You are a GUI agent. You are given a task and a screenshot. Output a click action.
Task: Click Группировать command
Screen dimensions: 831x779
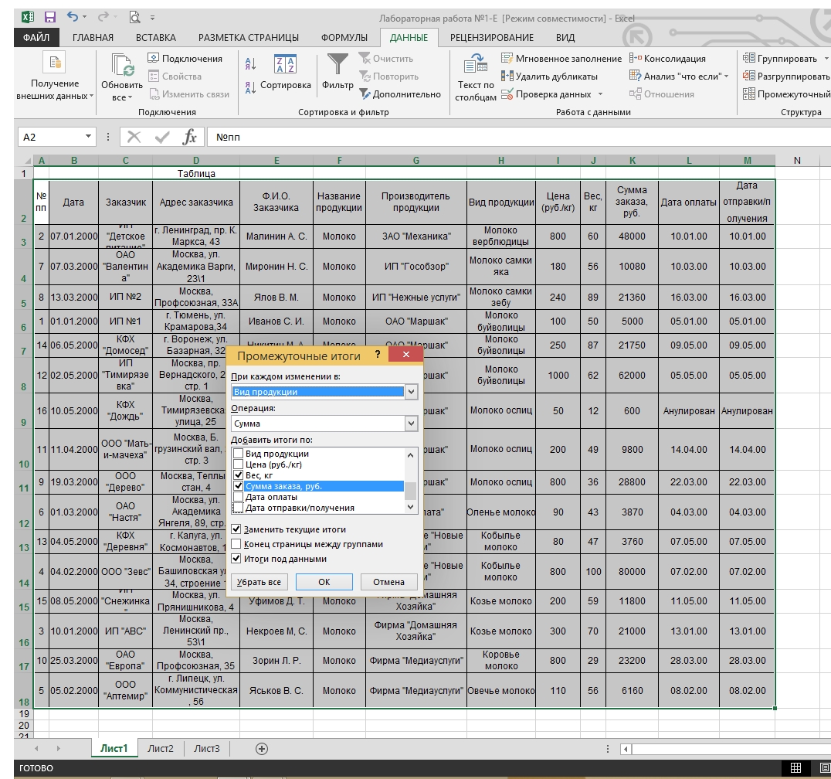click(779, 58)
